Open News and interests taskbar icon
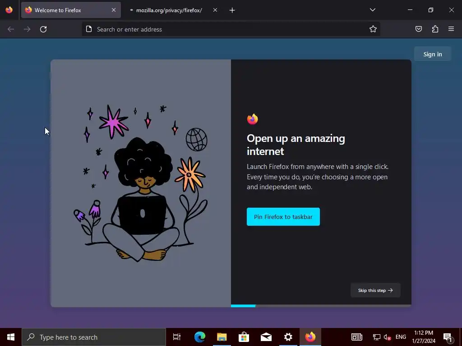The width and height of the screenshot is (462, 346). tap(356, 337)
